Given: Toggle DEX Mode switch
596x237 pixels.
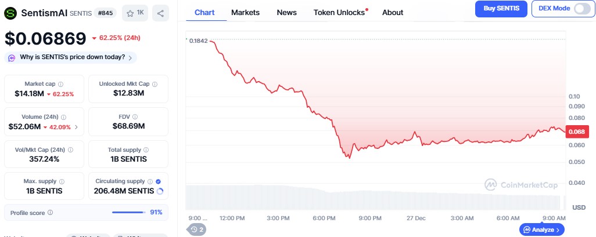Looking at the screenshot, I should [581, 9].
